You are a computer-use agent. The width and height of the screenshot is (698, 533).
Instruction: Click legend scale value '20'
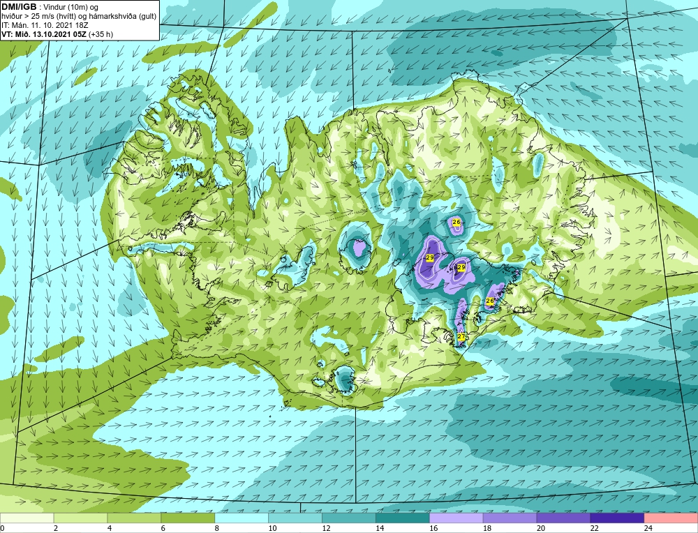click(540, 528)
